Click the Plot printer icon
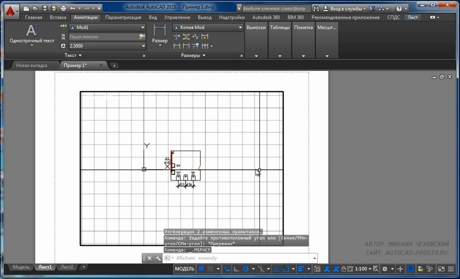This screenshot has width=460, height=279. click(x=64, y=9)
